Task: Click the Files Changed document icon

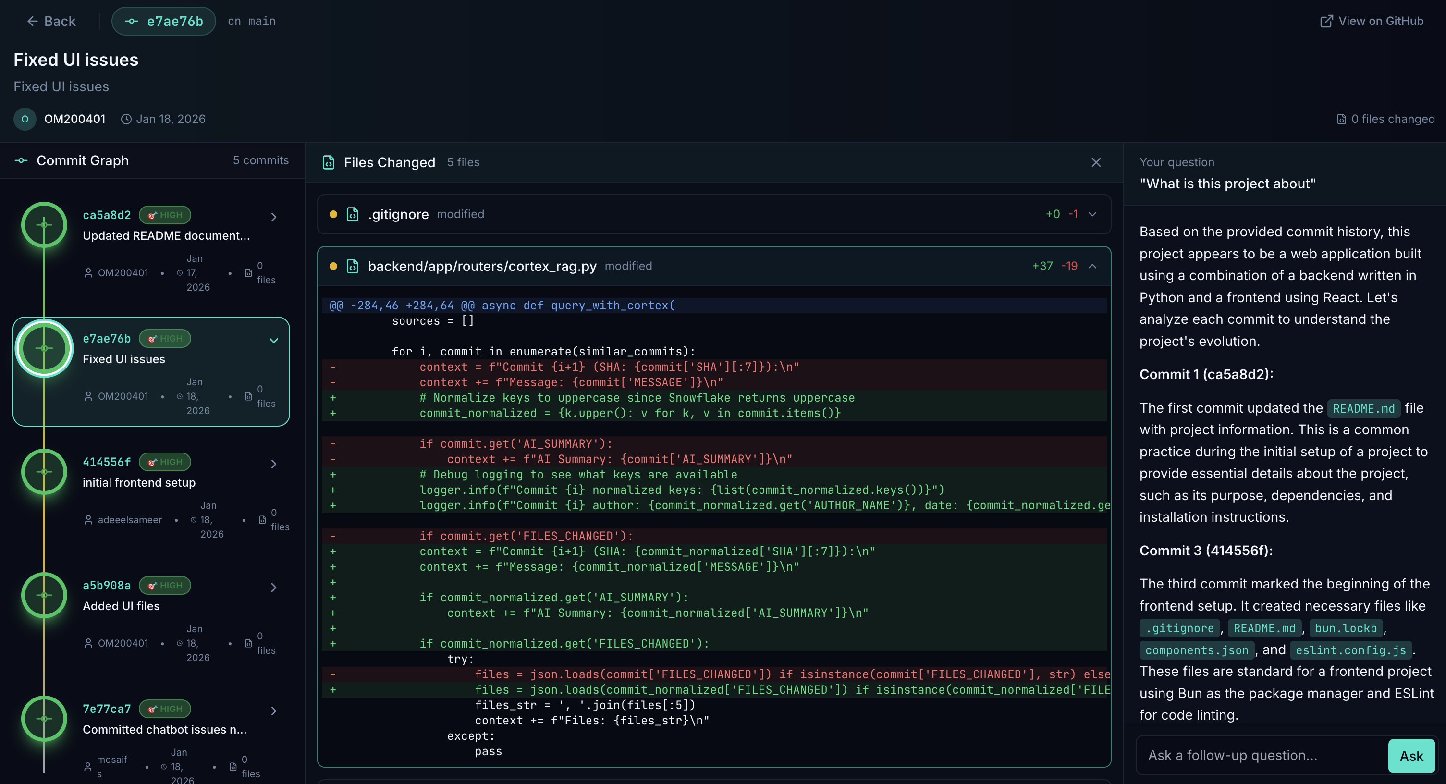Action: [x=329, y=163]
